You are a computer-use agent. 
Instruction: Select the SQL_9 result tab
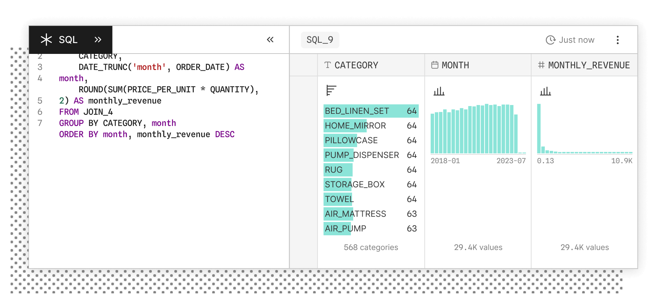coord(320,40)
